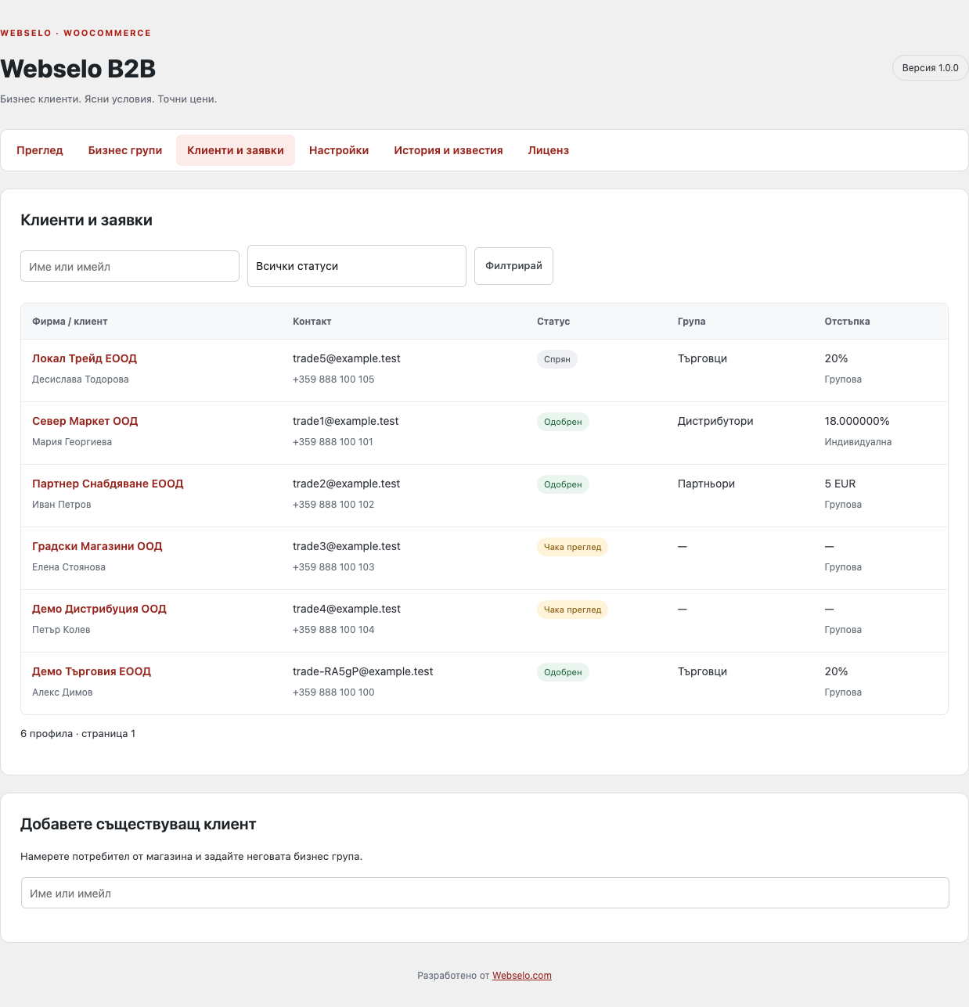The width and height of the screenshot is (969, 1007).
Task: Click Търговци group for Локал Трейд ЕООД
Action: (x=702, y=358)
